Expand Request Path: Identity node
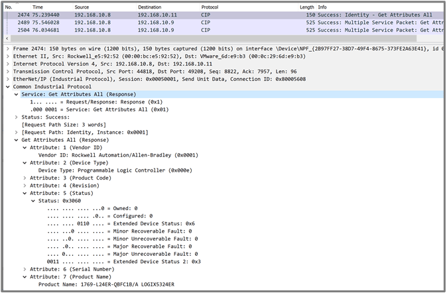The image size is (447, 293). pos(17,133)
